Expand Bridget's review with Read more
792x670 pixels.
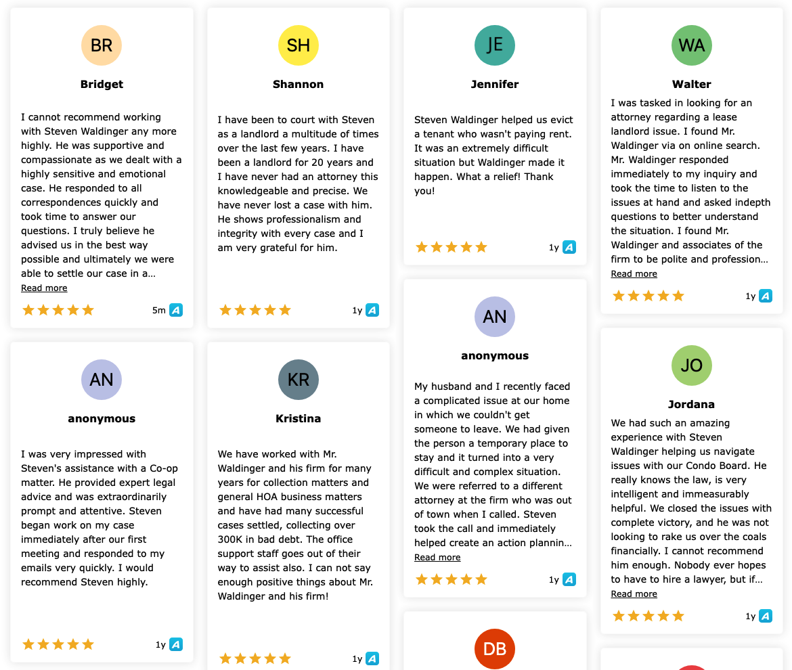tap(44, 288)
